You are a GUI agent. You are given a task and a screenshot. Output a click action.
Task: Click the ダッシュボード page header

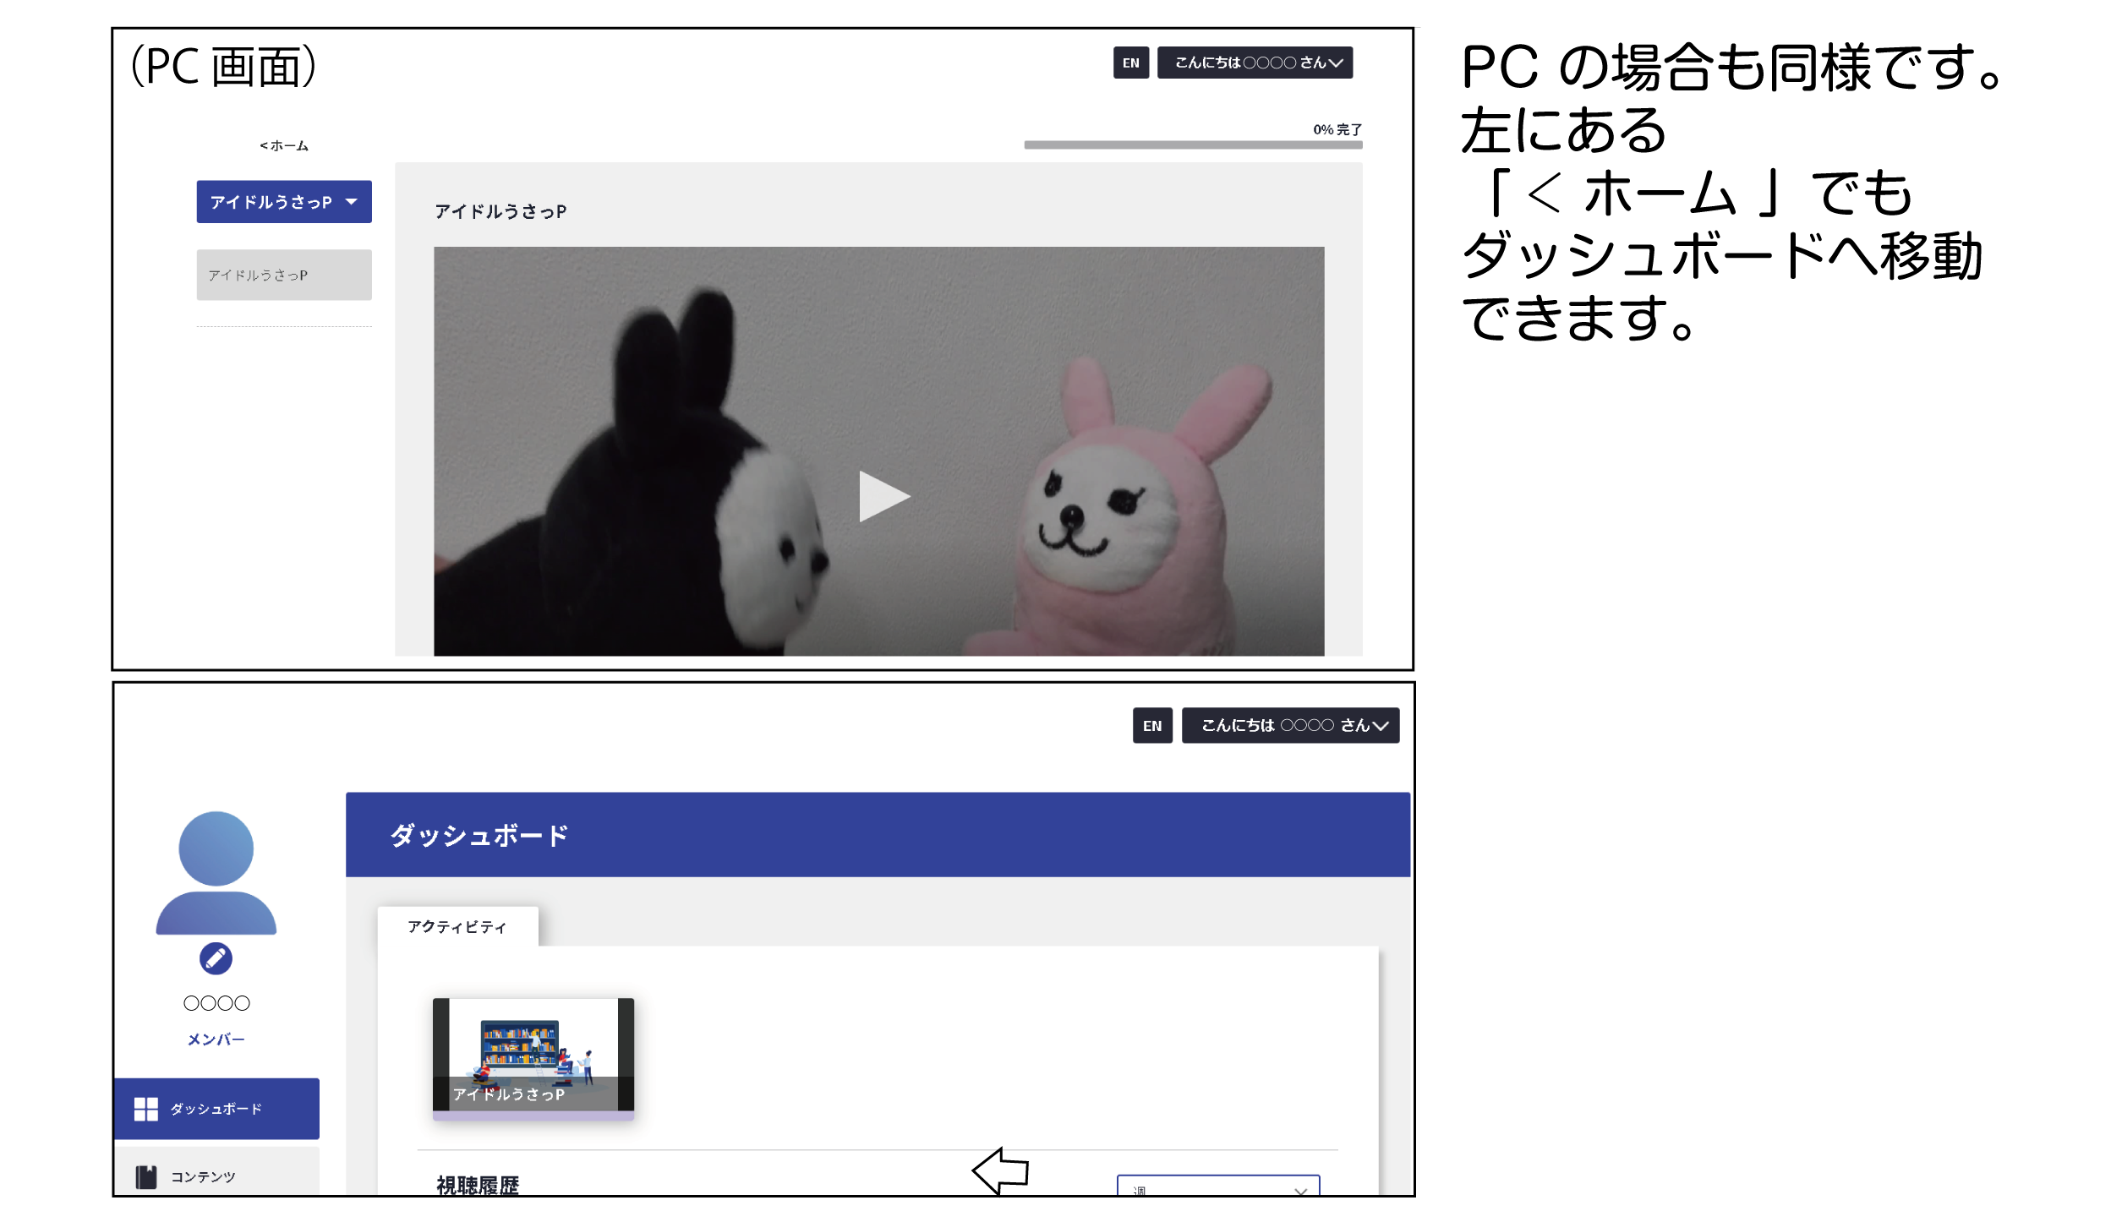pyautogui.click(x=878, y=834)
